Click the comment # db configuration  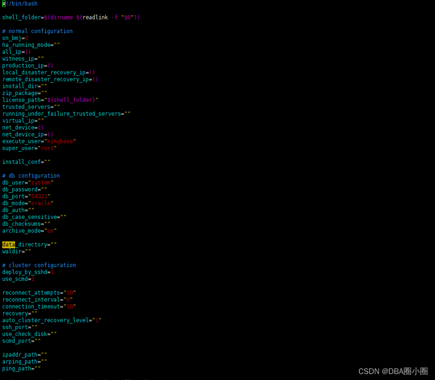[31, 175]
